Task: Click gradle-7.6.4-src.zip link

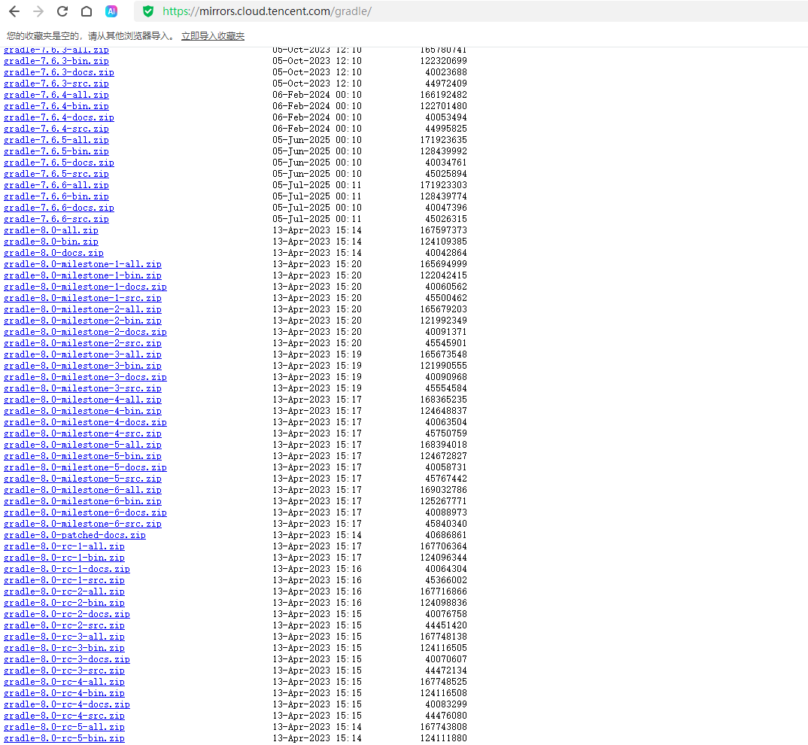Action: point(56,129)
